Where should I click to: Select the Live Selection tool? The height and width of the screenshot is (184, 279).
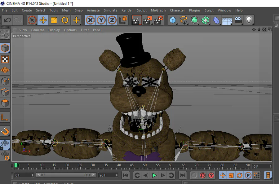point(32,20)
